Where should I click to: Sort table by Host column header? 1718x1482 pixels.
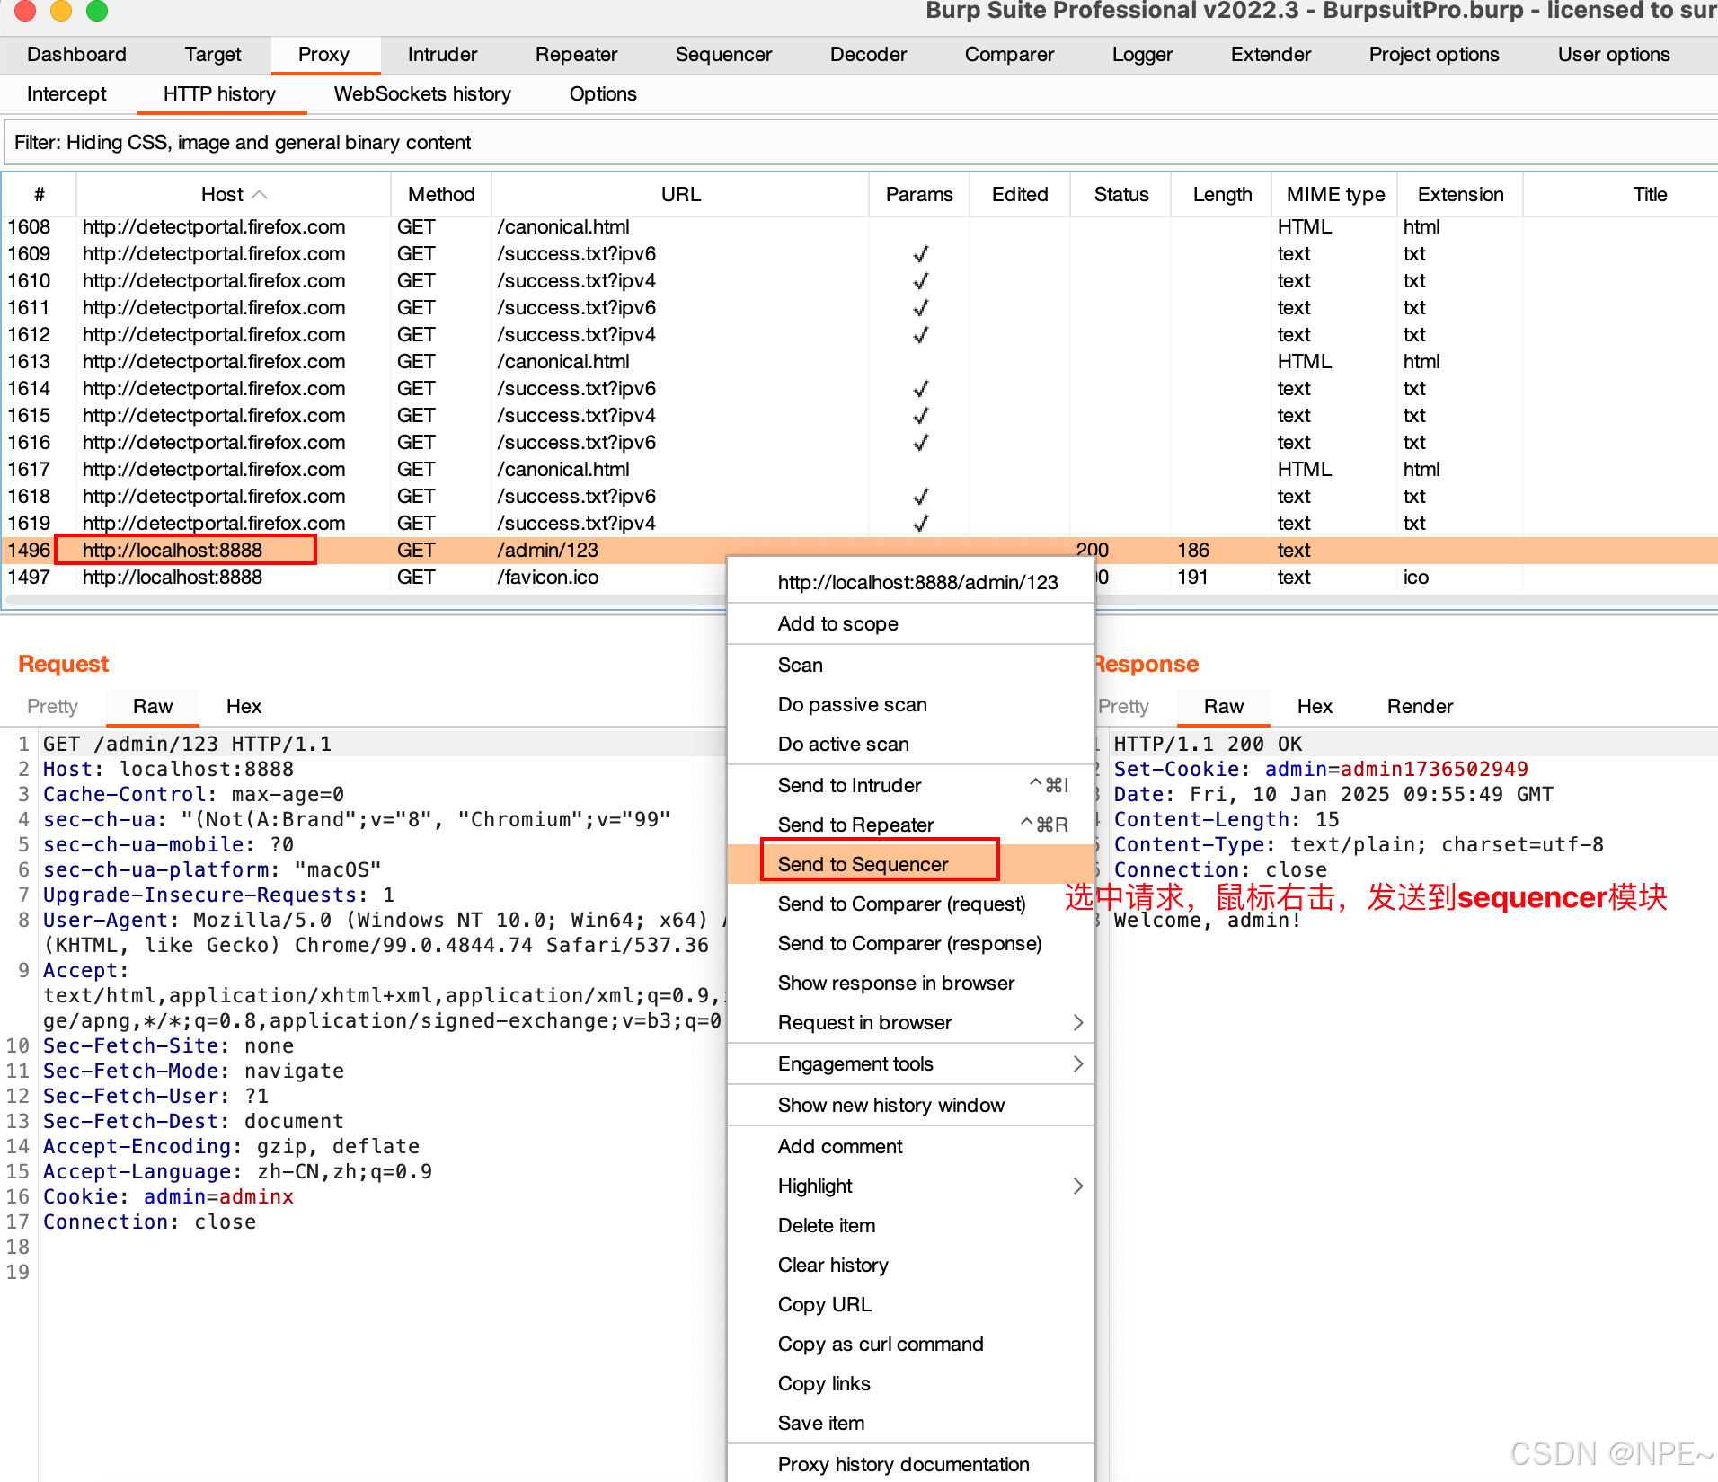click(x=234, y=195)
